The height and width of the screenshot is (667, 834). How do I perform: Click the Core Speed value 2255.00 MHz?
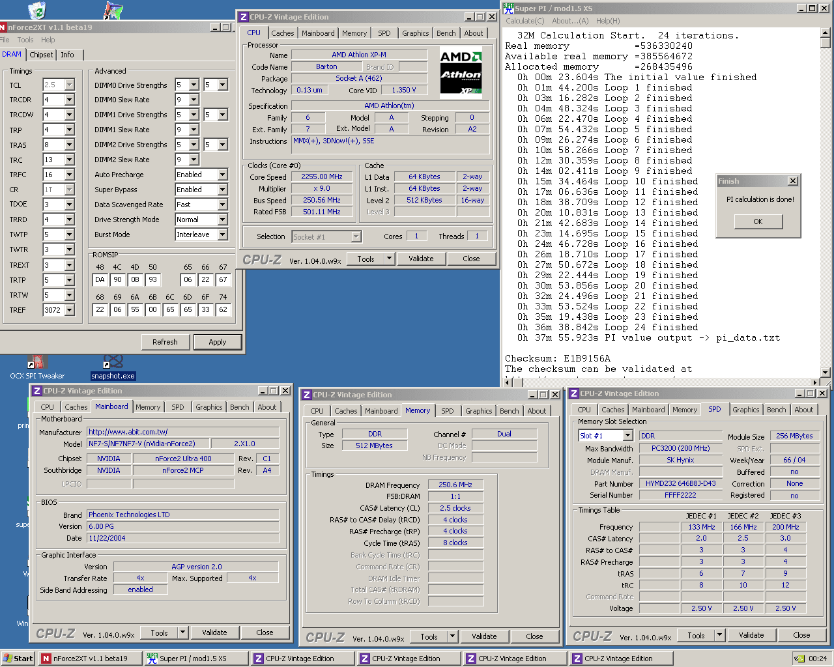tap(322, 177)
